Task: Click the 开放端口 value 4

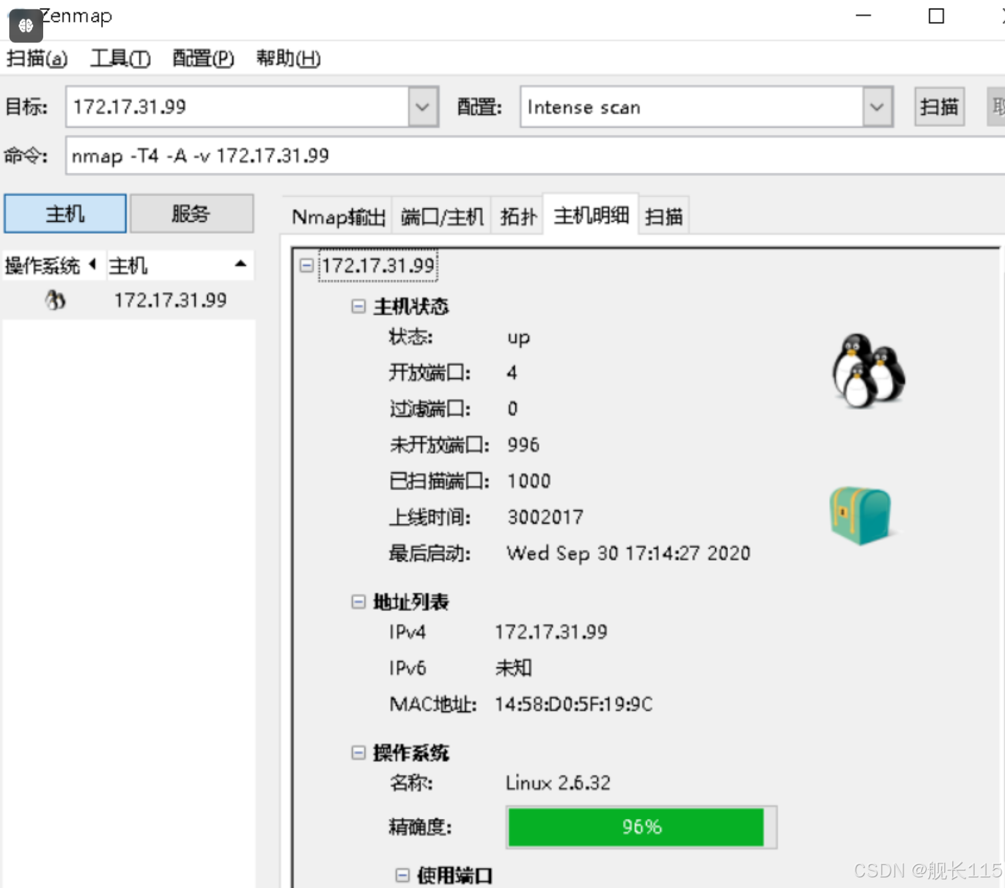Action: 511,373
